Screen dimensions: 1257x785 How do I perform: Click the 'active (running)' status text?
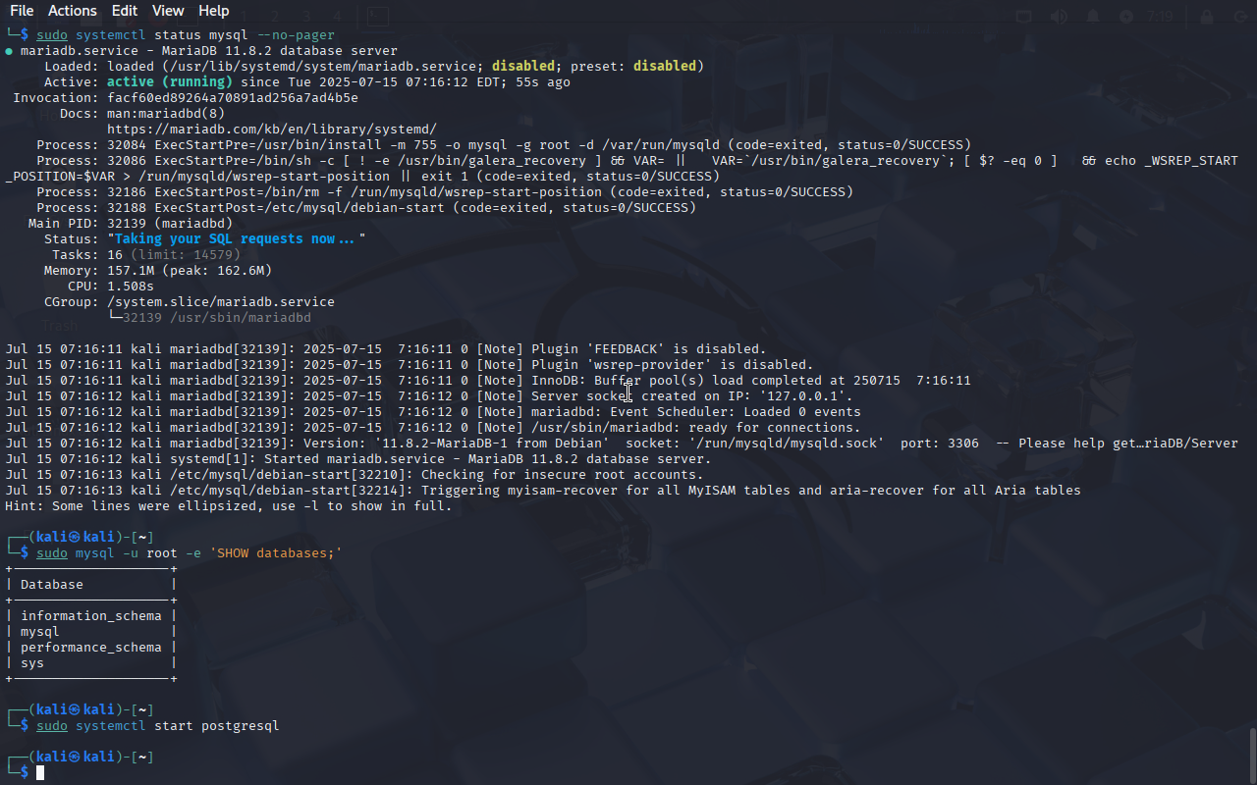(170, 82)
